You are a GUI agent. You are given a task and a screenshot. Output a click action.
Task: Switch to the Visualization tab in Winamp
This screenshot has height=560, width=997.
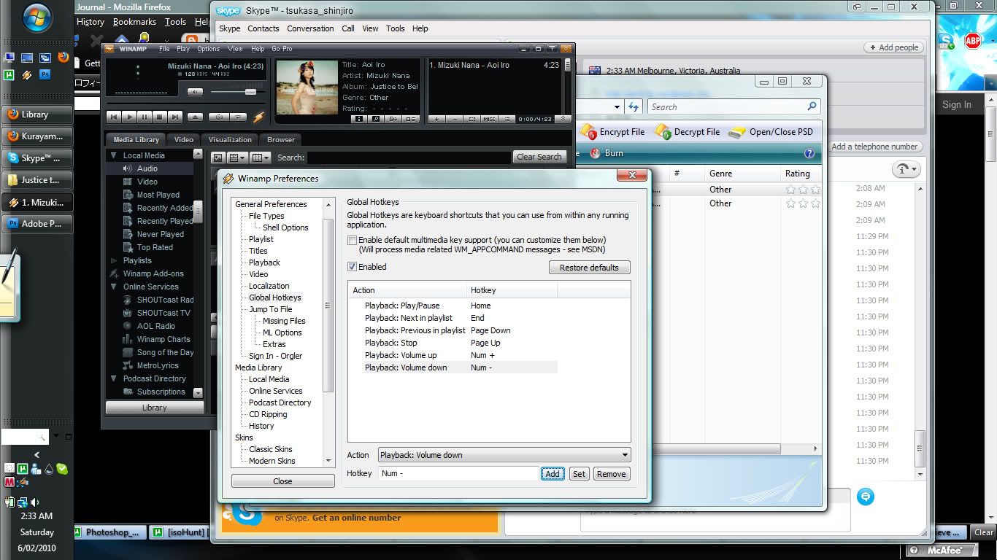(230, 139)
